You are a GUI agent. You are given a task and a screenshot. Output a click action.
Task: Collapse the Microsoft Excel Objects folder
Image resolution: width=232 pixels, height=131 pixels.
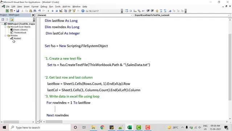point(5,27)
